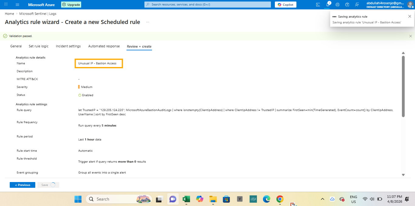
Task: Click the account email 'abdullahi4rosenje@gm...'
Action: pos(385,3)
